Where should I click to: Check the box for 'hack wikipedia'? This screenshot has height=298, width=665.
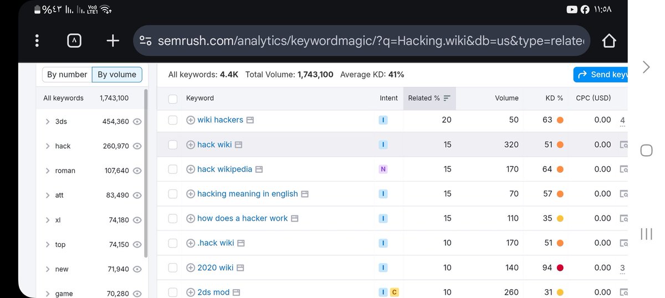point(173,169)
